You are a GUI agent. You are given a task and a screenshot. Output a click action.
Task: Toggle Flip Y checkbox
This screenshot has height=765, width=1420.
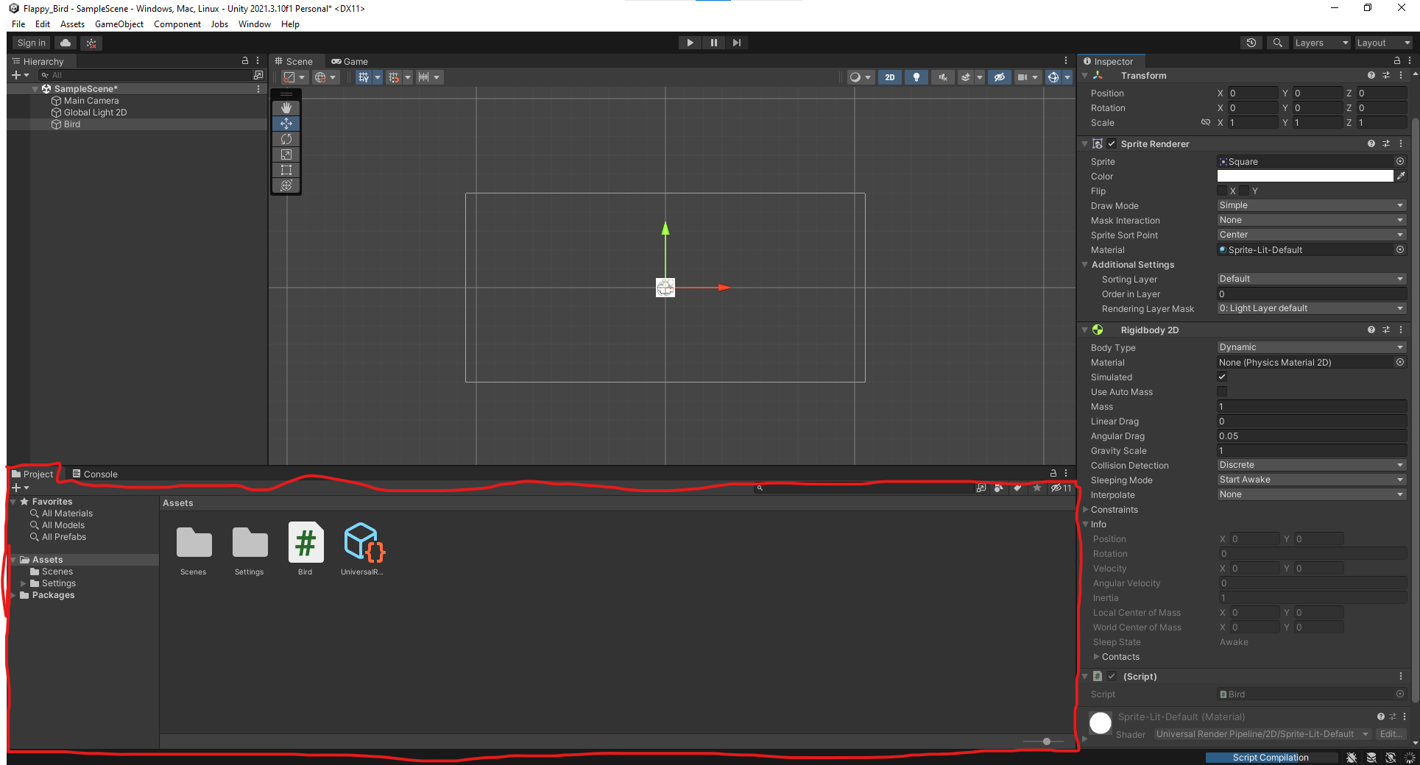click(1244, 191)
